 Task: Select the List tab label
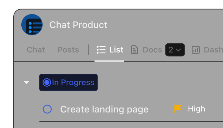(x=116, y=50)
